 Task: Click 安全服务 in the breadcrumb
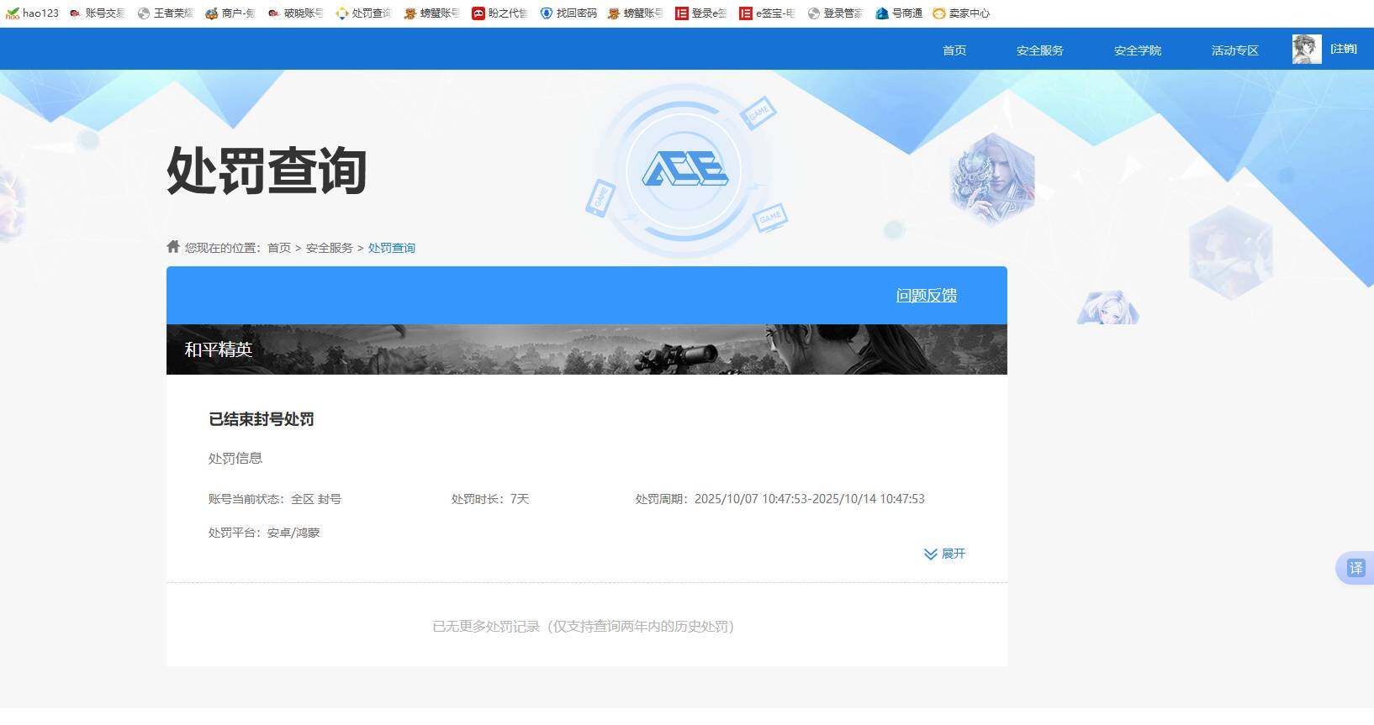(330, 248)
